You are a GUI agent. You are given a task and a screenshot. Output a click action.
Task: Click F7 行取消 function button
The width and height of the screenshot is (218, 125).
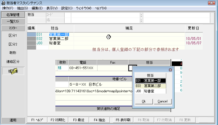[164, 120]
